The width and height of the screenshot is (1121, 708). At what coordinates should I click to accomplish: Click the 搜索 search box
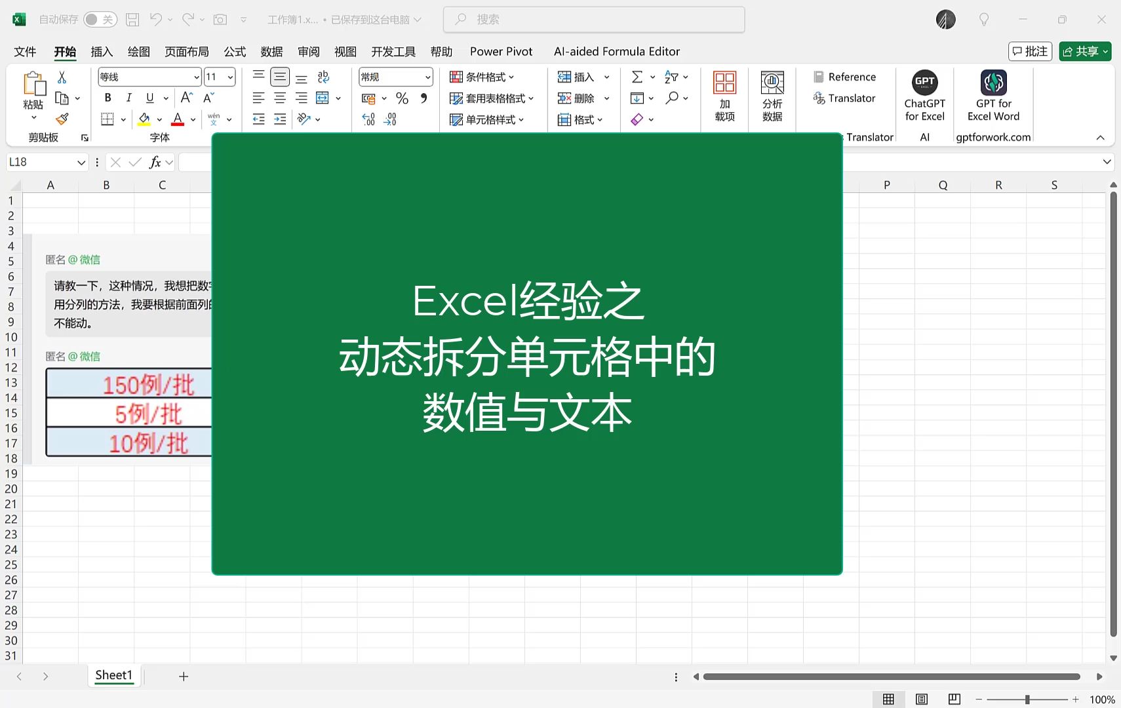pyautogui.click(x=593, y=20)
